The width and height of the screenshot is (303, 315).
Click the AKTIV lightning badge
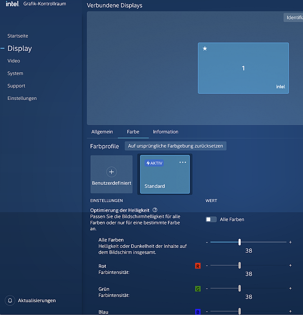[x=154, y=163]
